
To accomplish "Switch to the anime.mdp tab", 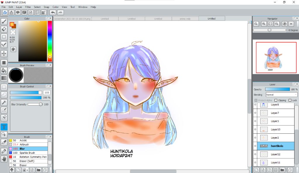I will click(185, 19).
